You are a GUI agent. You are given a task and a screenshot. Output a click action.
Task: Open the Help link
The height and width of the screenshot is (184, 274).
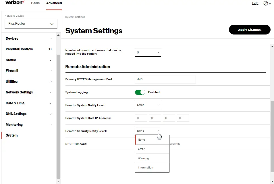(255, 3)
